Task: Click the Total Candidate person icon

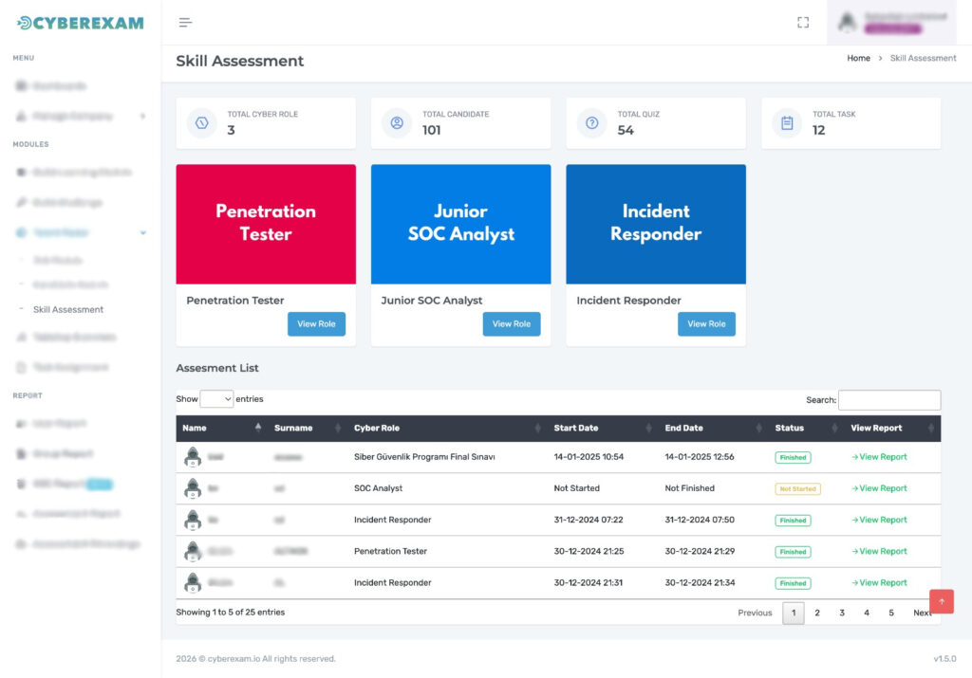Action: point(397,123)
